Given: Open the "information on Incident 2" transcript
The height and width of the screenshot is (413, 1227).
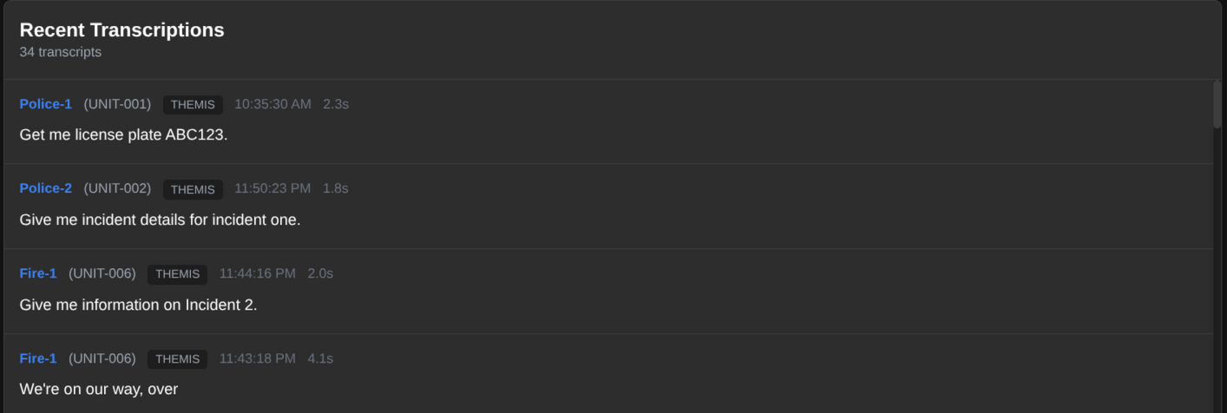Looking at the screenshot, I should click(138, 305).
